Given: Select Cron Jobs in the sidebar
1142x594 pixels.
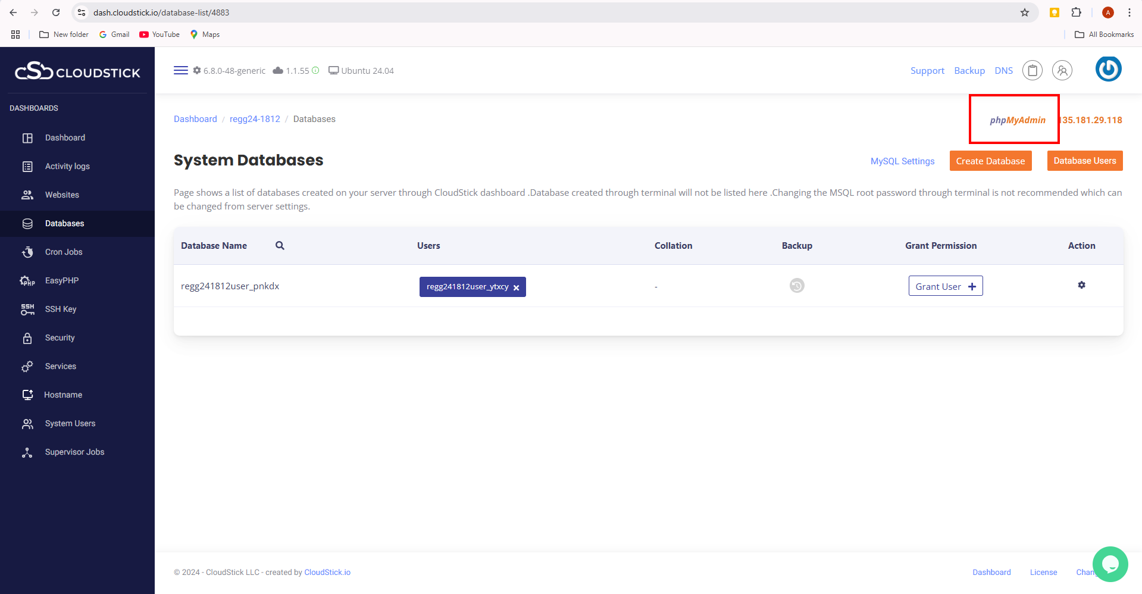Looking at the screenshot, I should (x=64, y=252).
